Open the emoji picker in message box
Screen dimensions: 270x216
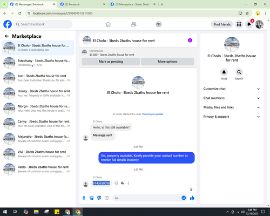(x=184, y=198)
